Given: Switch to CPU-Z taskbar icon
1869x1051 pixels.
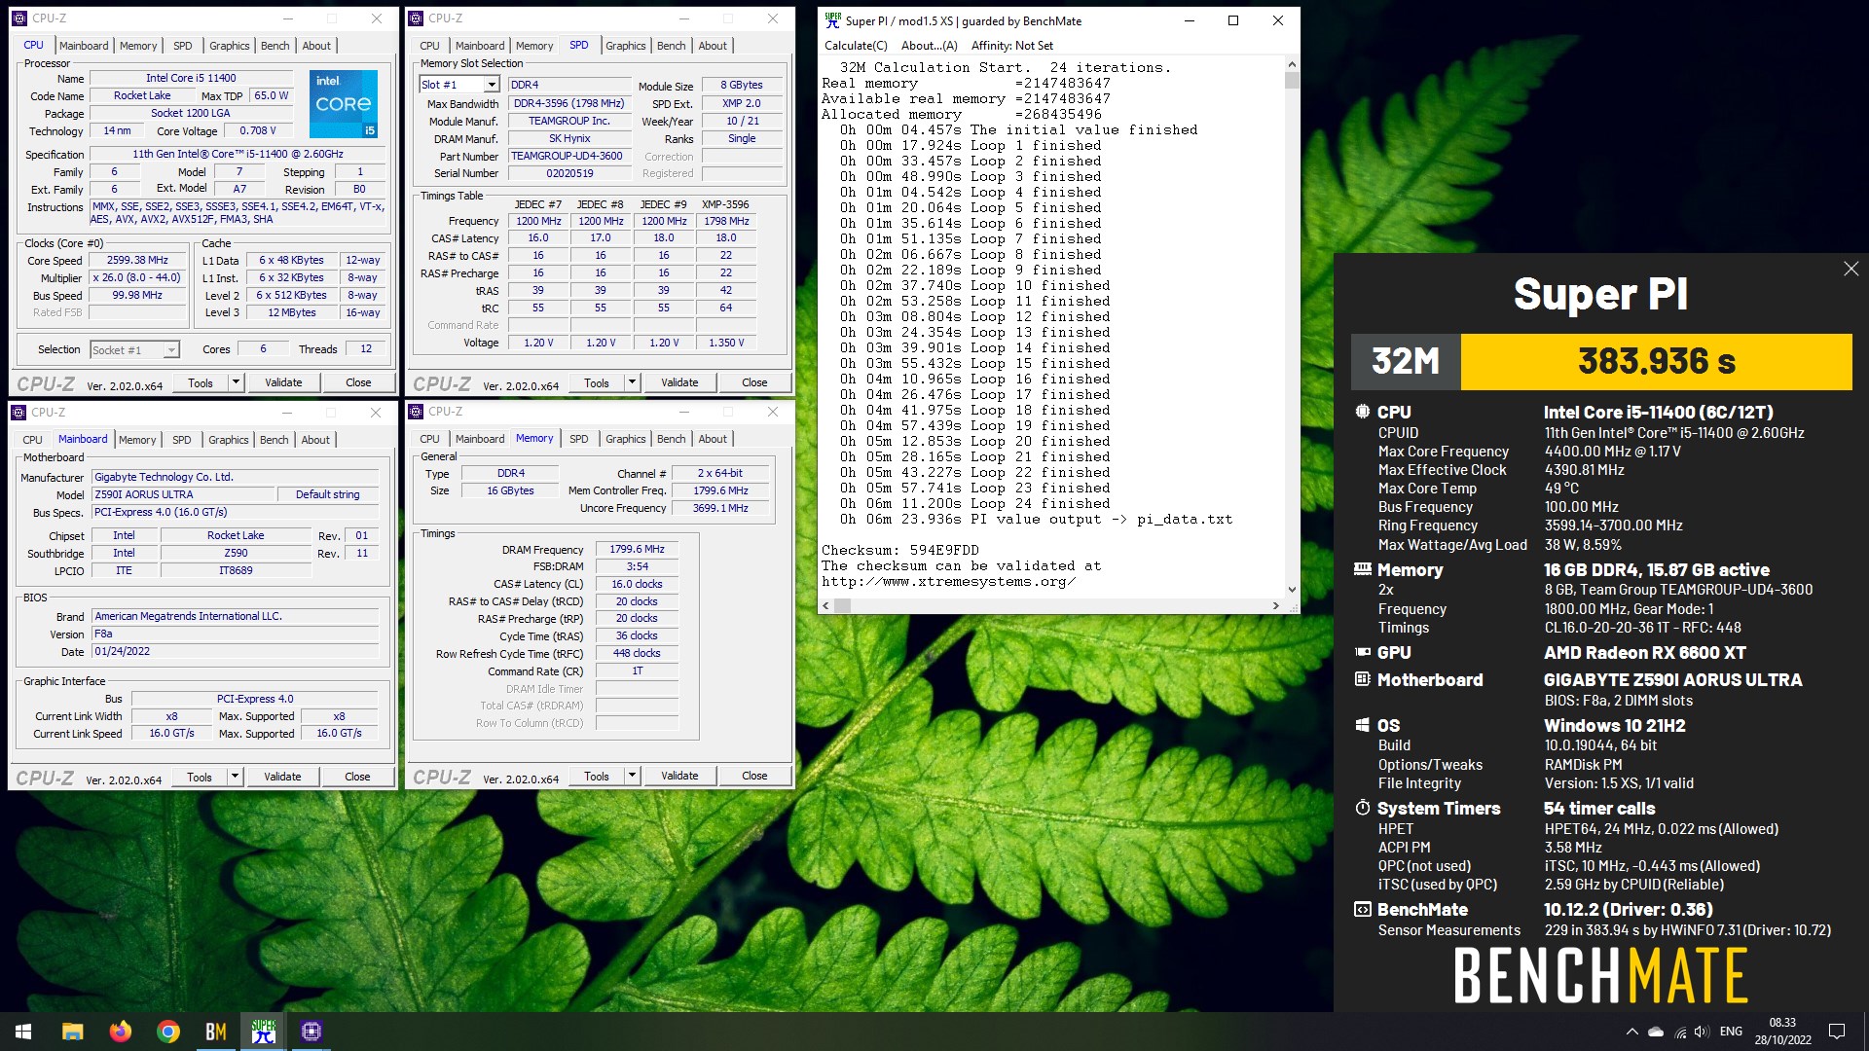Looking at the screenshot, I should pyautogui.click(x=311, y=1032).
